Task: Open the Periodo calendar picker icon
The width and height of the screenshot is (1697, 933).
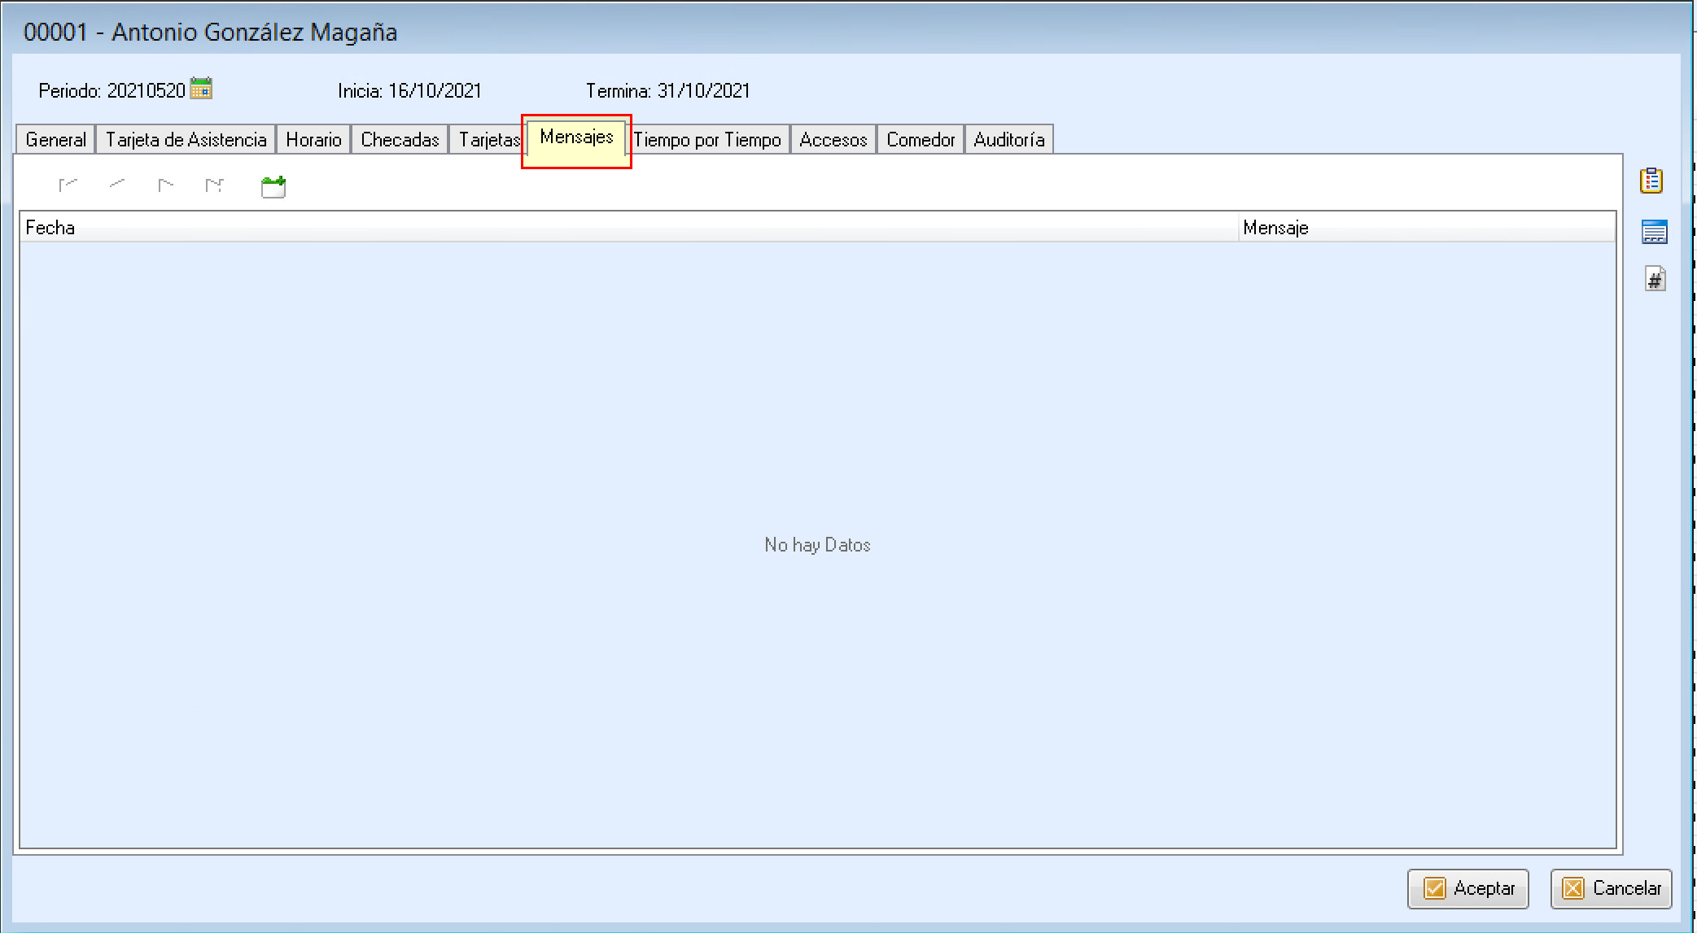Action: coord(201,89)
